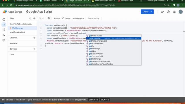Select getDataSourcePivotTables suggestion
The image size is (185, 104).
tap(114, 64)
